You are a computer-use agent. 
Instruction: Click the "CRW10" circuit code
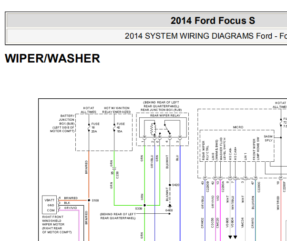click(x=253, y=223)
